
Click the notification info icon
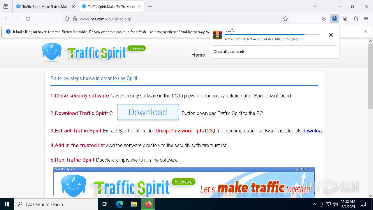point(8,32)
